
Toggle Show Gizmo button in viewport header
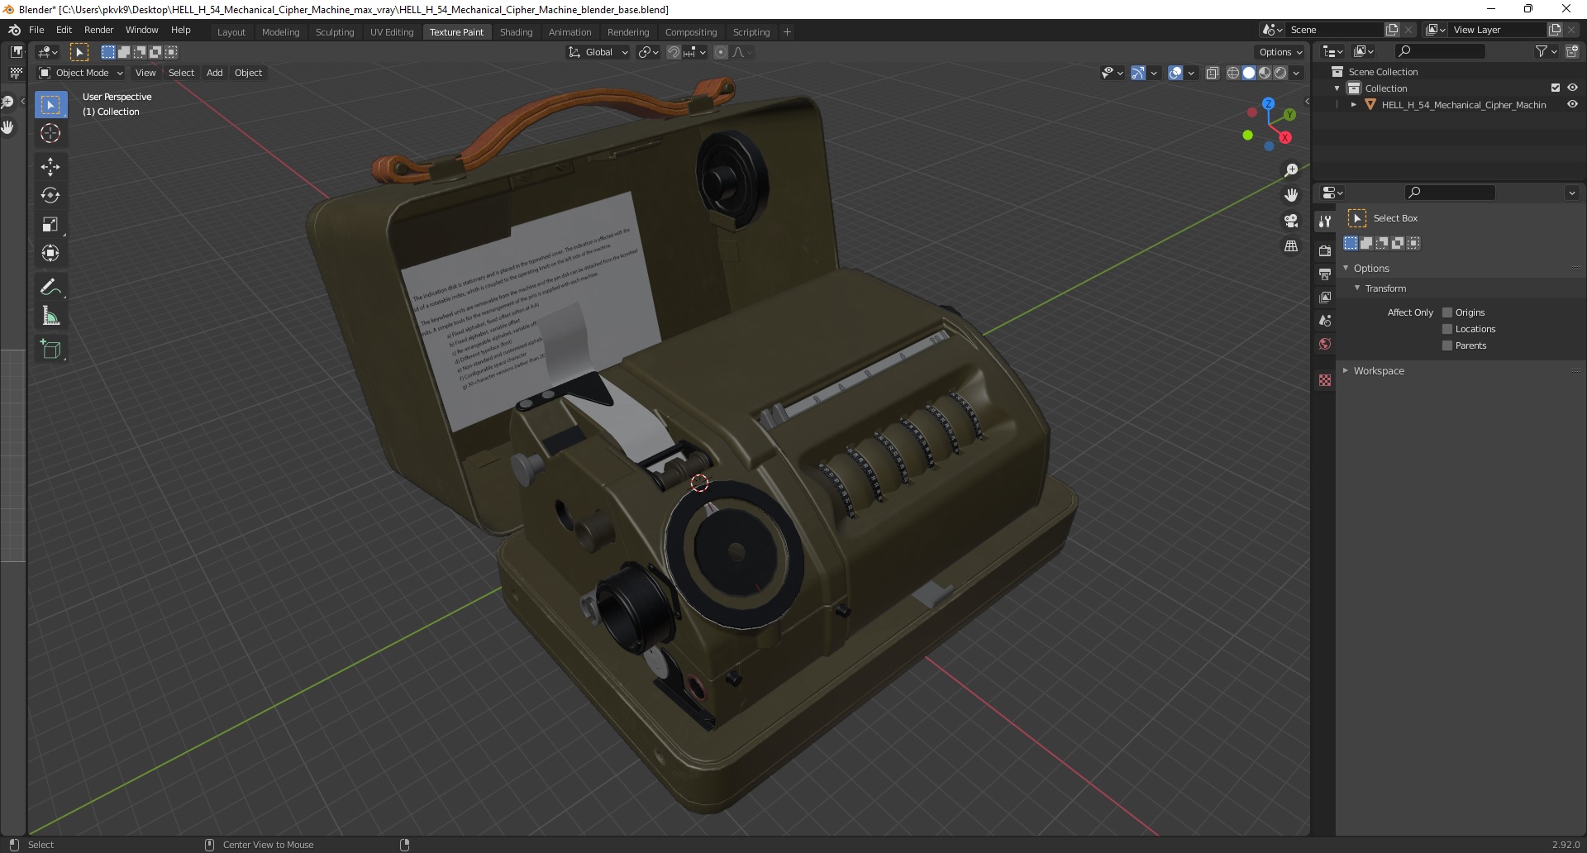(1138, 73)
